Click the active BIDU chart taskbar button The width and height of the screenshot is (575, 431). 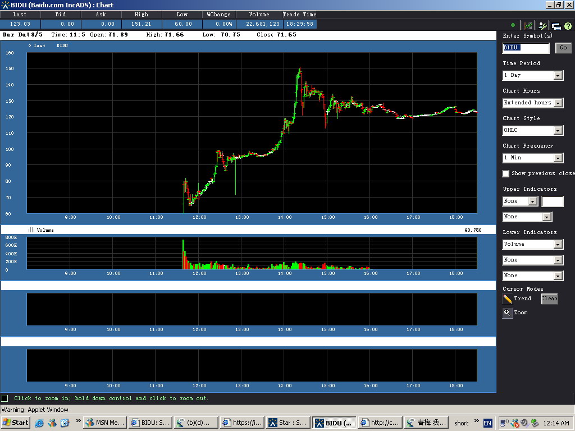(x=334, y=423)
